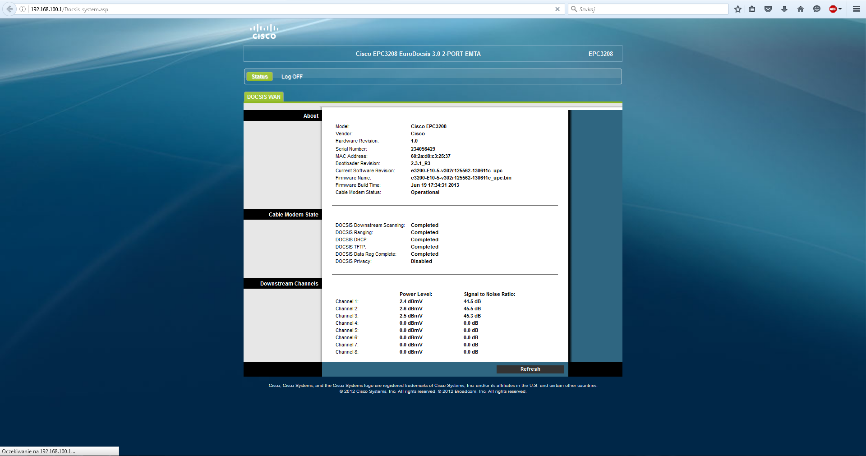Image resolution: width=866 pixels, height=456 pixels.
Task: Click Channel 2 SNR value 45.5 dB
Action: point(472,309)
